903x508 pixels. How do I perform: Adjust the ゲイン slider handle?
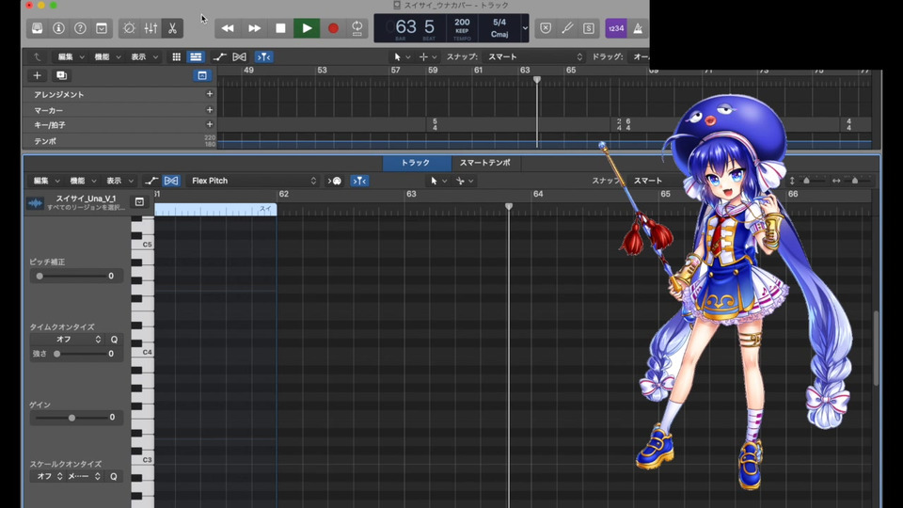click(71, 417)
